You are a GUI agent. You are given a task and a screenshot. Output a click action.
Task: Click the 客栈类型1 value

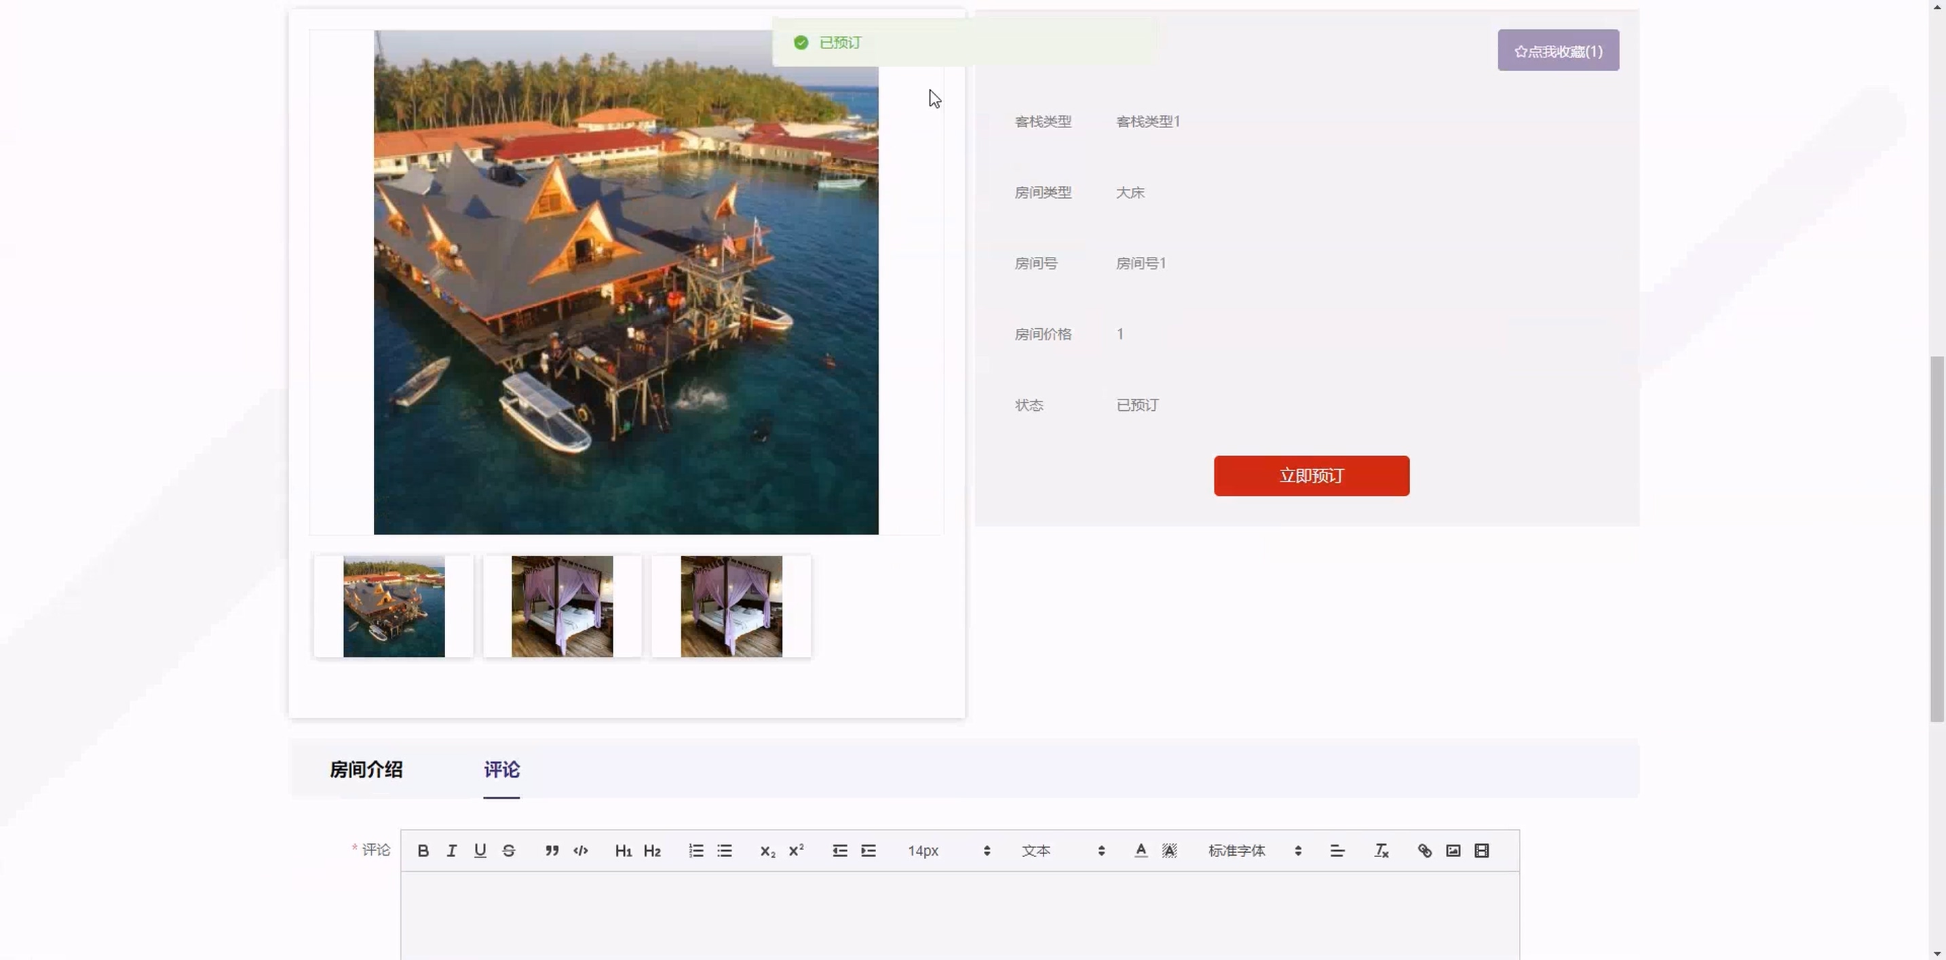point(1148,121)
